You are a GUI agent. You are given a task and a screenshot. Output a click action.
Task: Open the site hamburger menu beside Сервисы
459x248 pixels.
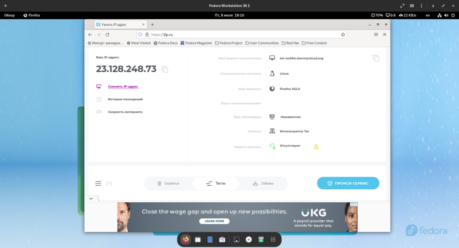pos(98,183)
